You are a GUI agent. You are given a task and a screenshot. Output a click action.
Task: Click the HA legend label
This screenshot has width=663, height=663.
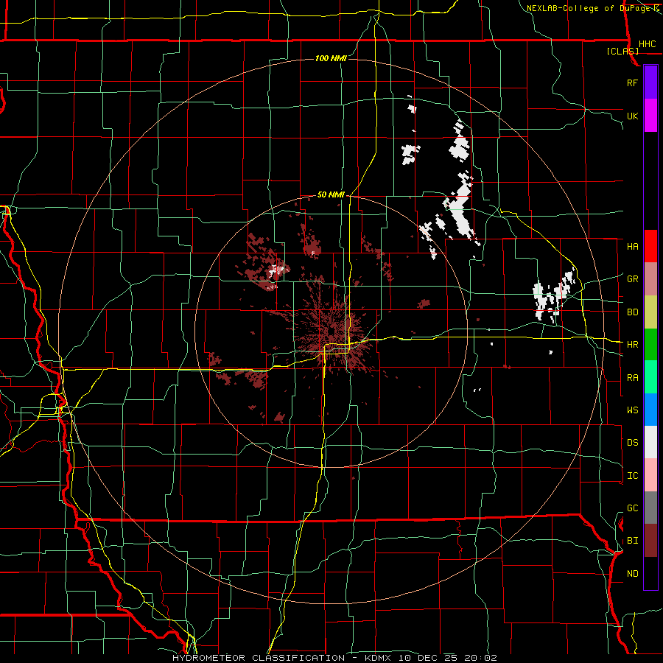(633, 246)
